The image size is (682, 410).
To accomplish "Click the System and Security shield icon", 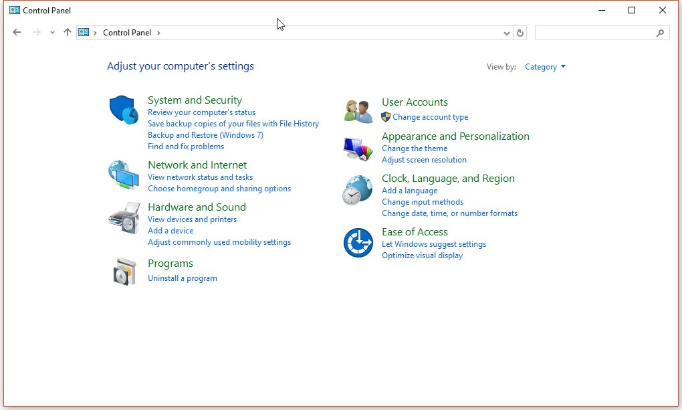I will click(124, 110).
